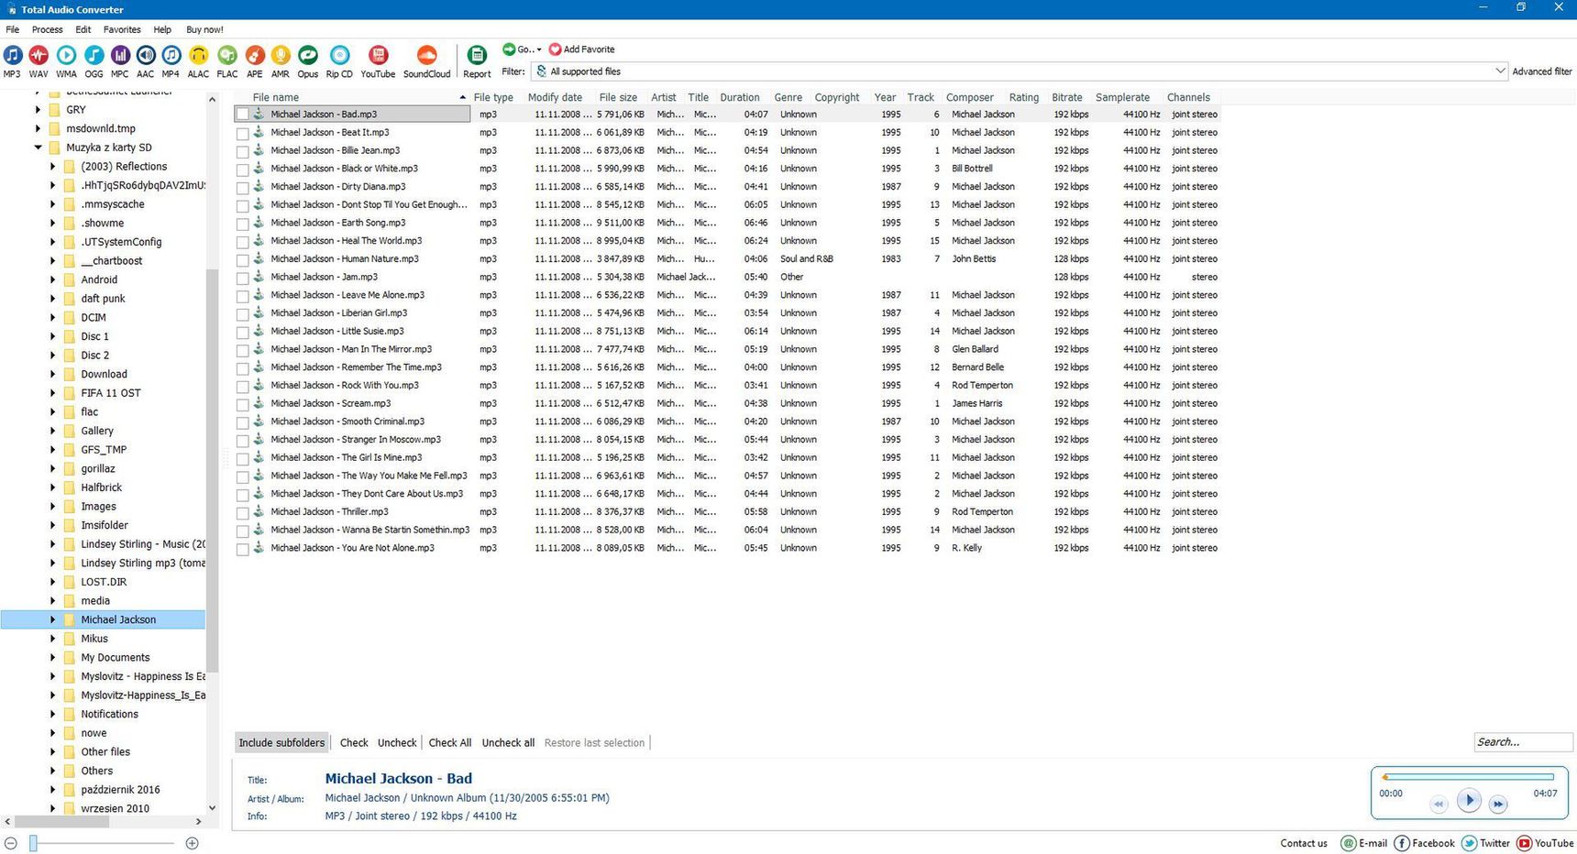Open the YouTube link in status bar

1546,843
